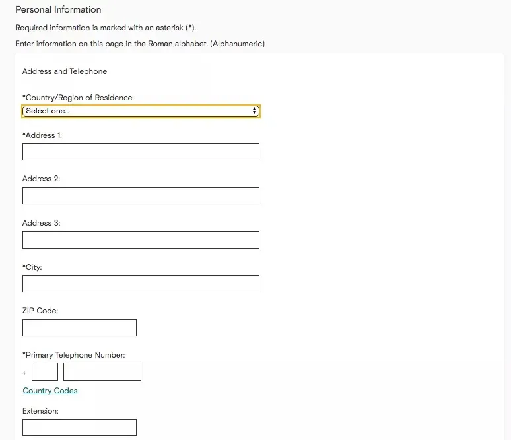Click the telephone country code box after plus sign
511x440 pixels.
tap(45, 372)
